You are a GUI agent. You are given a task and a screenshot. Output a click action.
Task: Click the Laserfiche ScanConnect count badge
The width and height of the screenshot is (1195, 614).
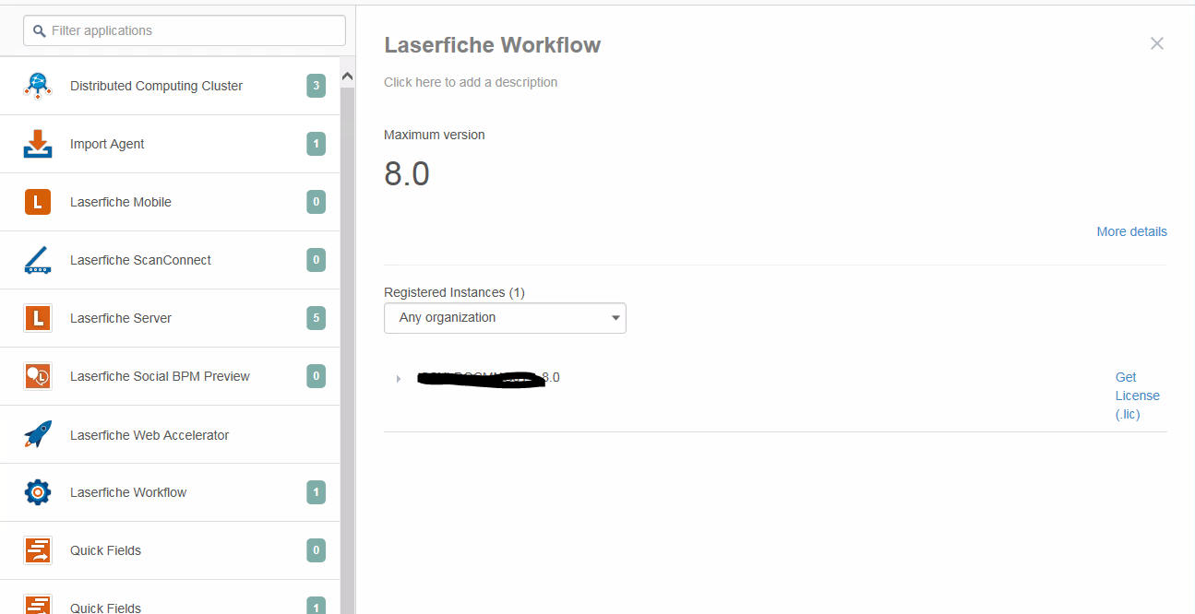(x=317, y=260)
